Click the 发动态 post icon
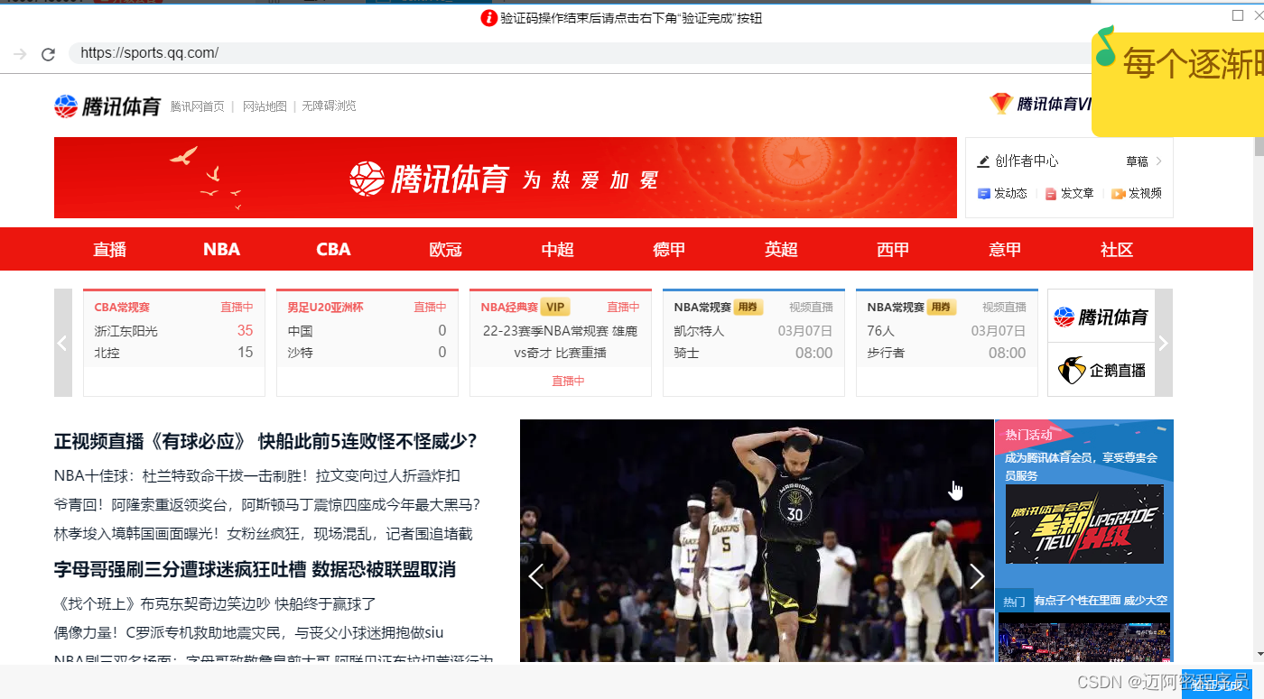Image resolution: width=1264 pixels, height=699 pixels. pyautogui.click(x=984, y=194)
